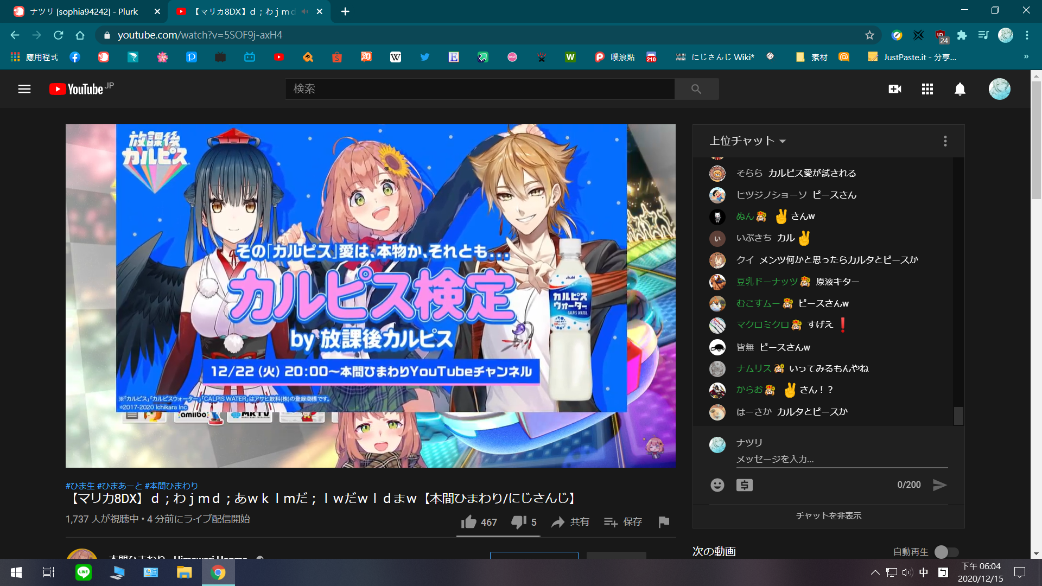Screen dimensions: 1042x586
Task: Click chat author ヒツジノショーソ
Action: 771,195
